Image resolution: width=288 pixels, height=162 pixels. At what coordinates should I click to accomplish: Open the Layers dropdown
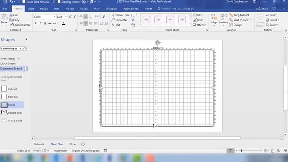[x=273, y=20]
